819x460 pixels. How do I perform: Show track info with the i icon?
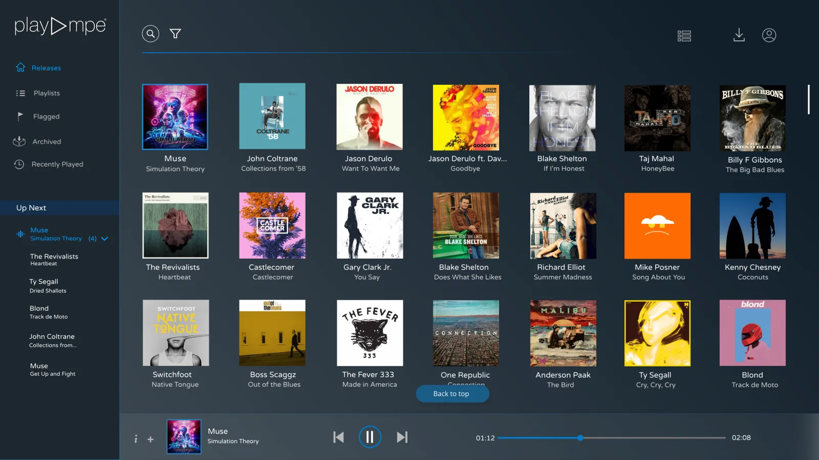click(x=136, y=439)
